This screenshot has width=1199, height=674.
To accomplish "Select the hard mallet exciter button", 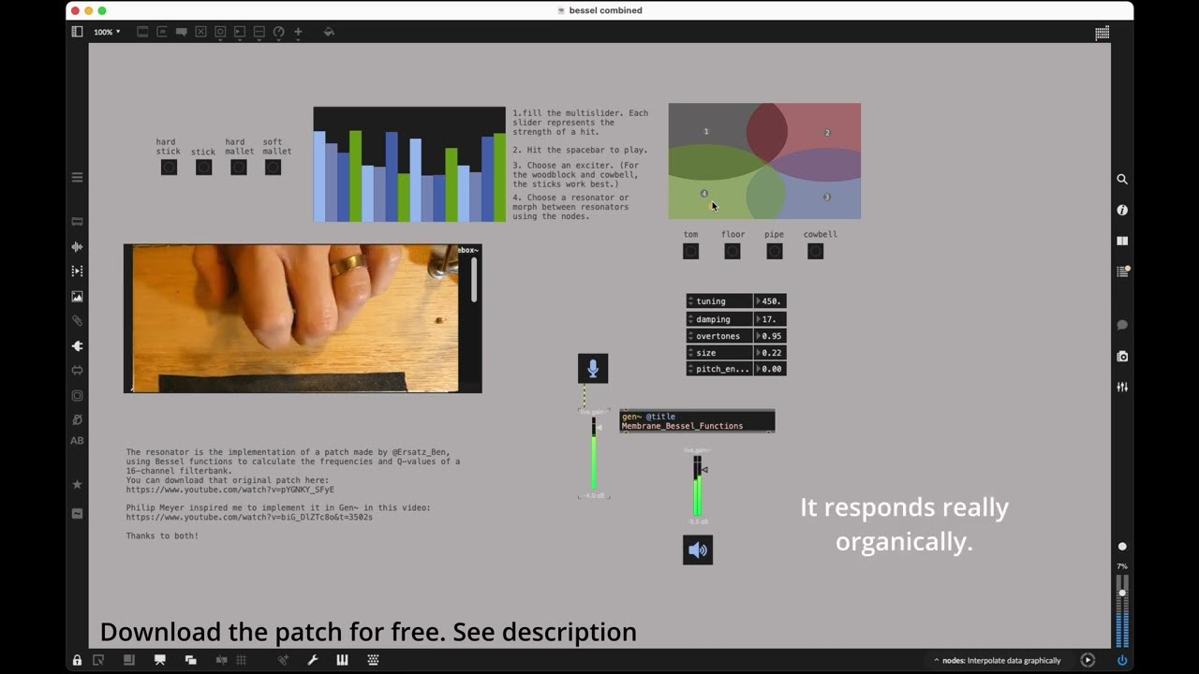I will point(239,168).
